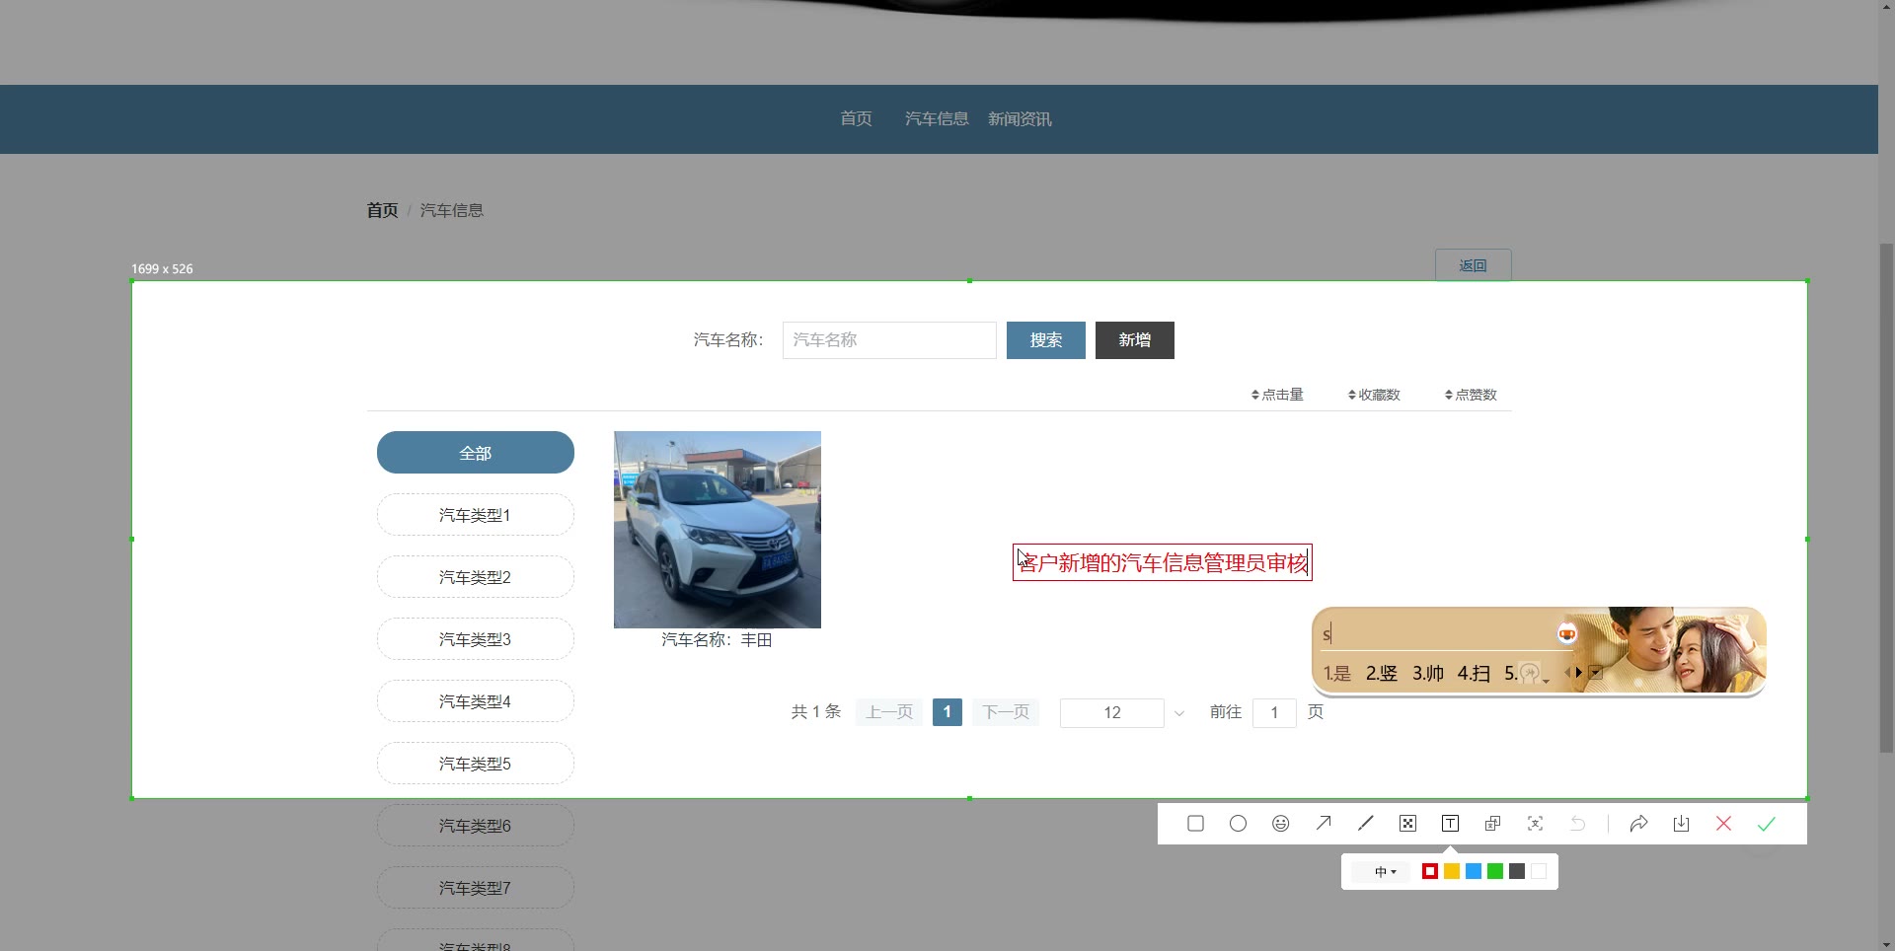Select the rectangle annotation tool
The image size is (1895, 951).
click(1195, 824)
